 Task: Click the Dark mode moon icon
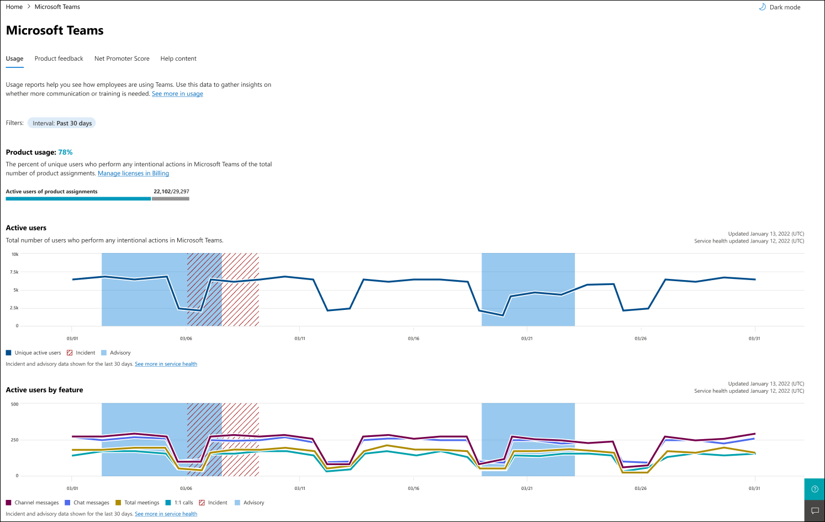tap(763, 7)
